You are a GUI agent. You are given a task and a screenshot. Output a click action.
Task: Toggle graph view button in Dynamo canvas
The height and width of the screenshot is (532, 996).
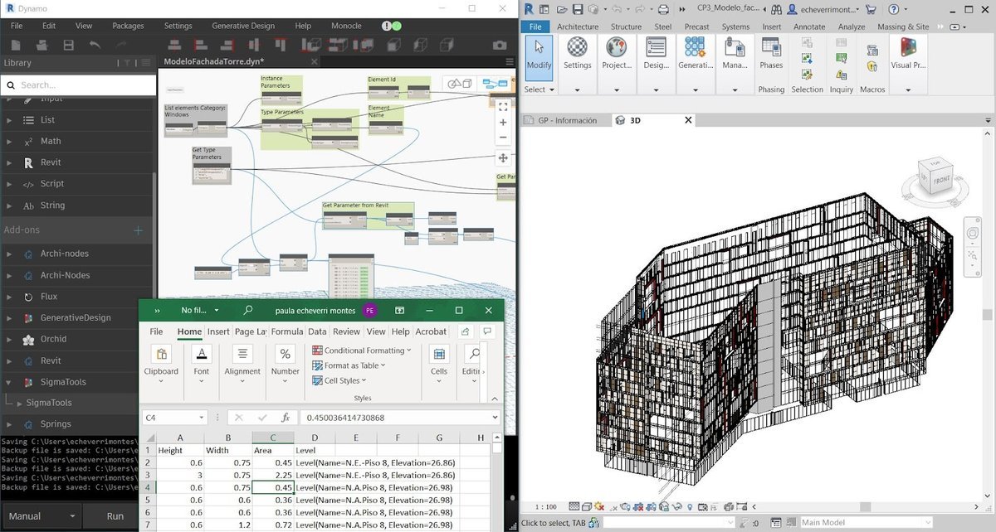[496, 83]
